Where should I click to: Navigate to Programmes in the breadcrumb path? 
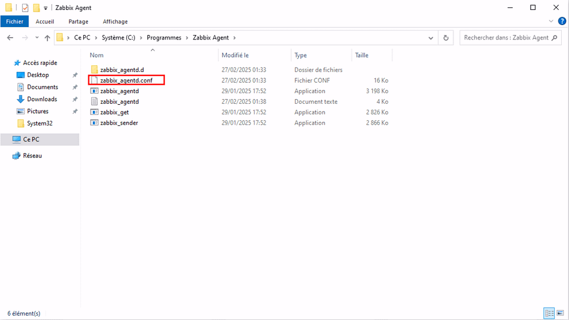pos(164,38)
